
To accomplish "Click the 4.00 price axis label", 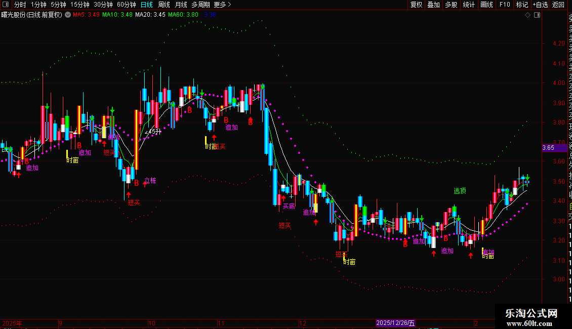I will pyautogui.click(x=559, y=83).
